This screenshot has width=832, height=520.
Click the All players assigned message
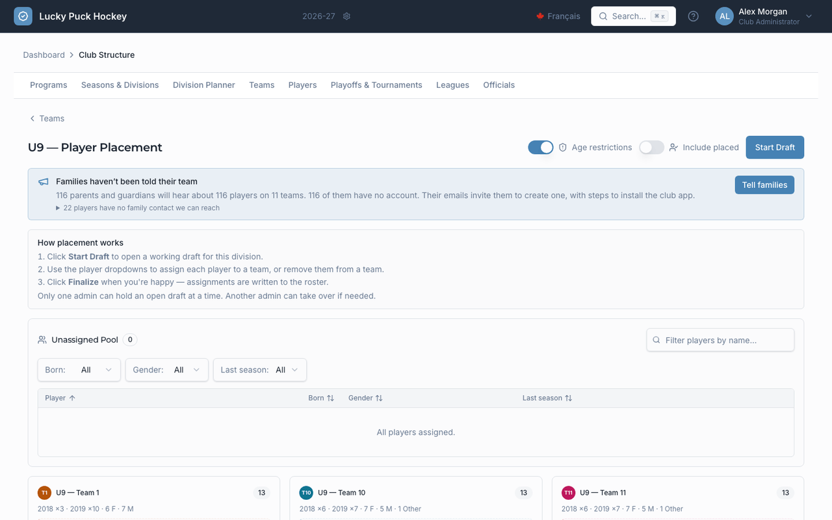416,432
